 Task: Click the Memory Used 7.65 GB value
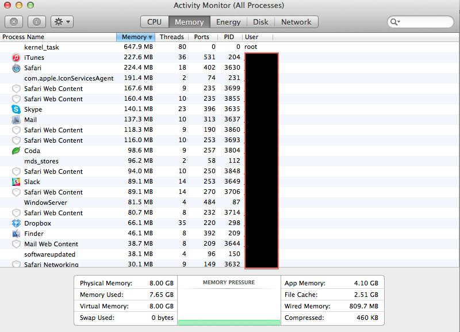(x=162, y=295)
